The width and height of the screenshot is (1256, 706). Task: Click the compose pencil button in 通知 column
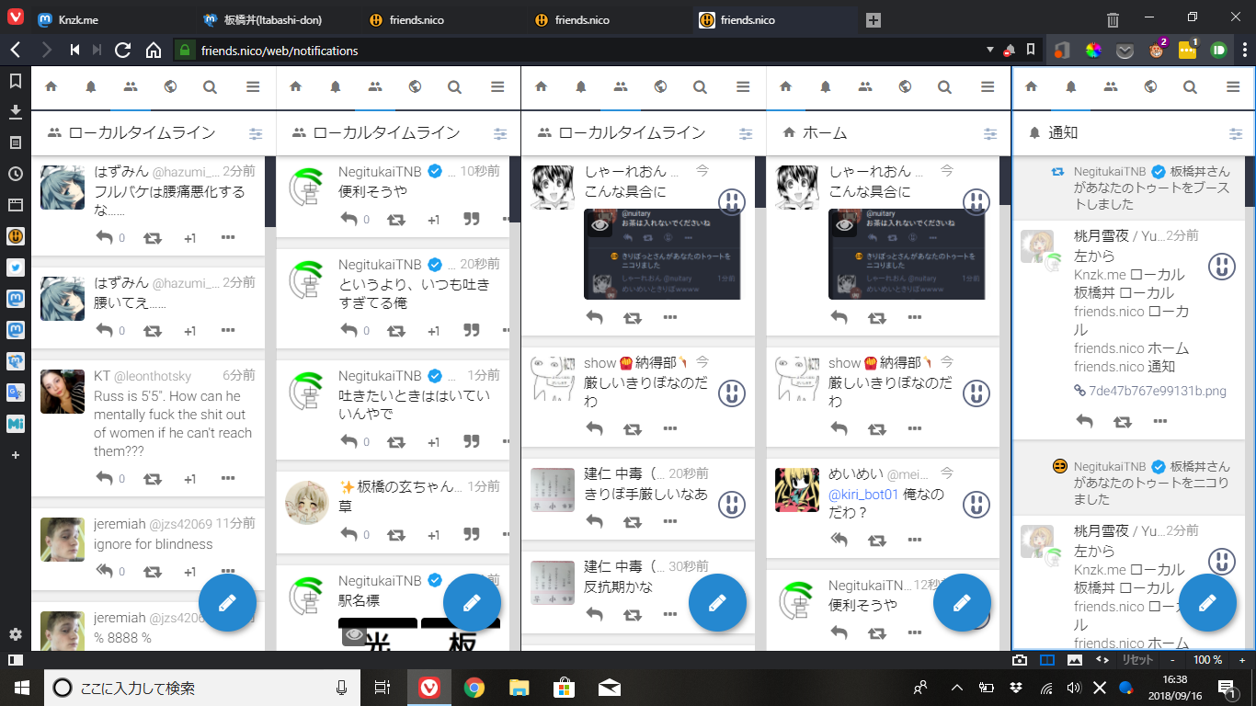(x=1207, y=602)
